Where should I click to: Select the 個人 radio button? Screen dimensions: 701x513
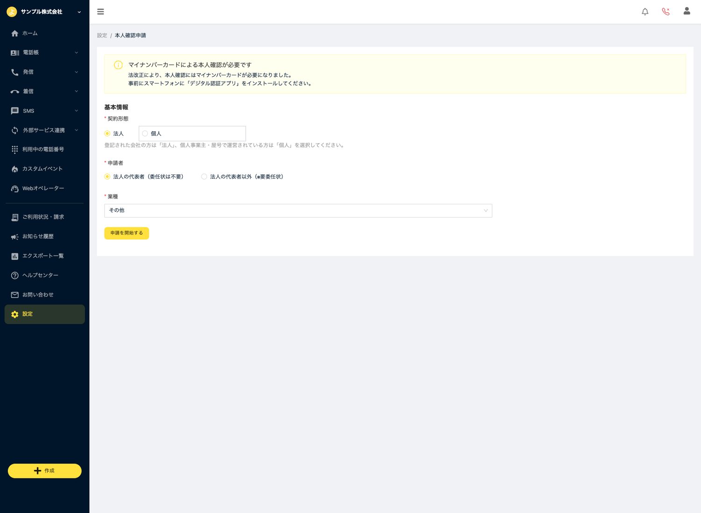click(x=145, y=134)
